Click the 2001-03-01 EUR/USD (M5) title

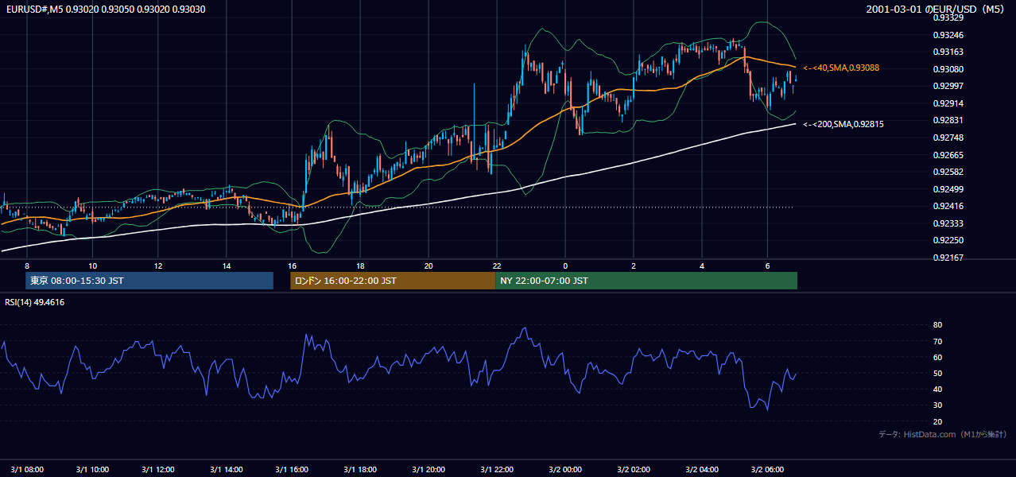(x=936, y=9)
